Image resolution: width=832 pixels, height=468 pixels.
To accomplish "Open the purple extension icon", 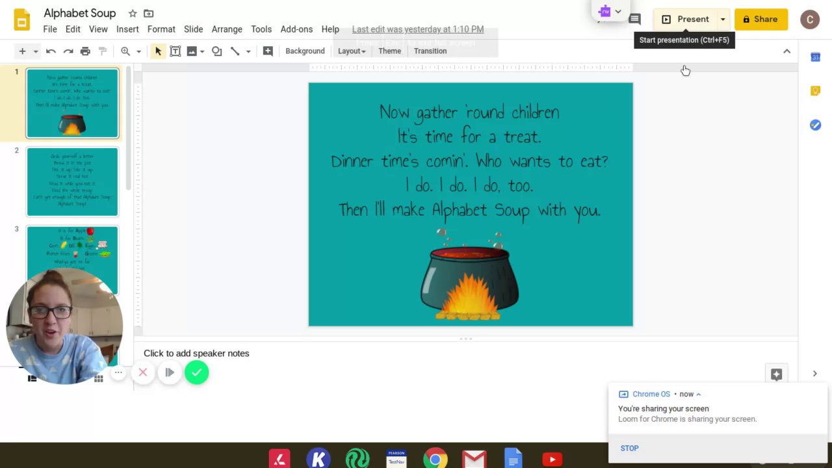I will point(605,11).
